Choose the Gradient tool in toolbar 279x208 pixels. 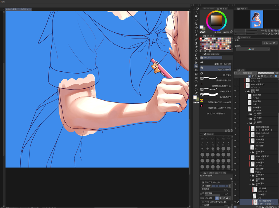click(x=196, y=74)
